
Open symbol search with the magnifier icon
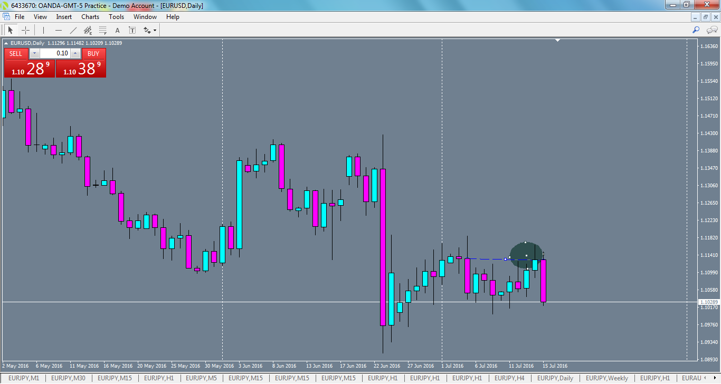pos(696,30)
